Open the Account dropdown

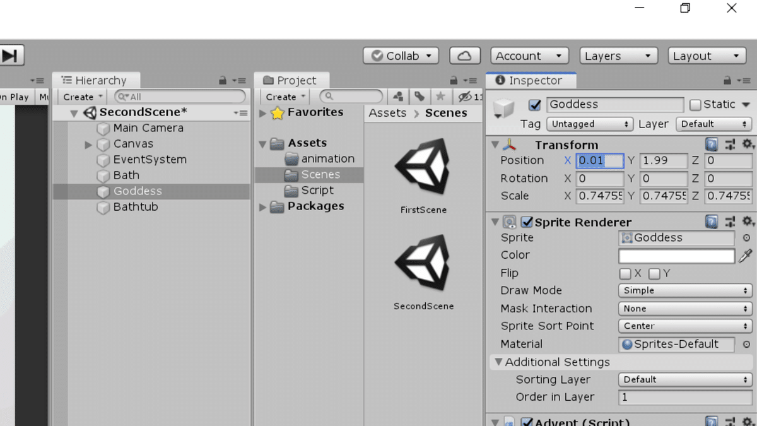pos(529,56)
